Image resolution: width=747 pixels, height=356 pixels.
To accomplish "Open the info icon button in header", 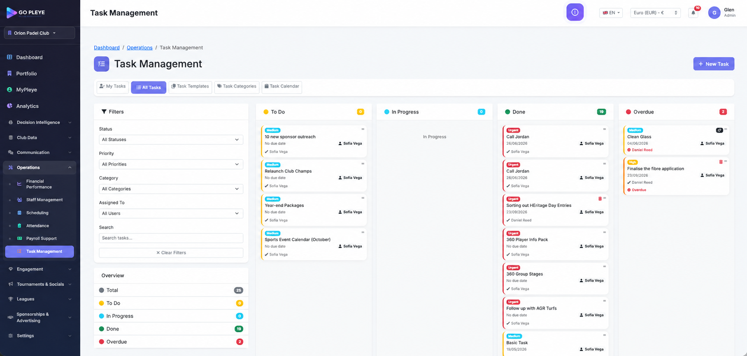I will [575, 12].
